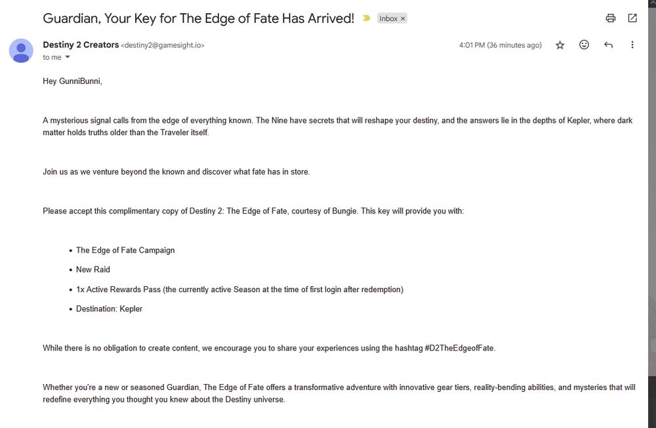The image size is (656, 428).
Task: Click the destiny2@gamesight.io email address
Action: (163, 45)
